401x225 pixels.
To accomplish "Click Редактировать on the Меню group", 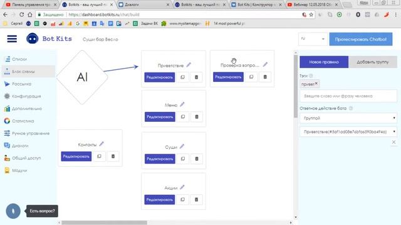I will point(160,117).
